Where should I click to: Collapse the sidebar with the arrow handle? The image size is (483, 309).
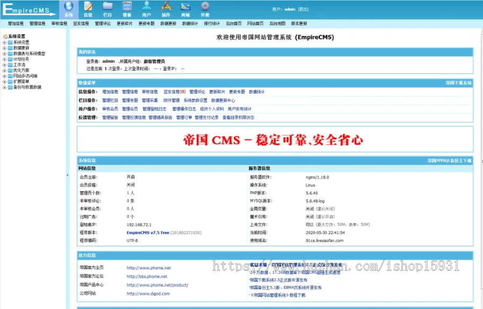point(68,175)
